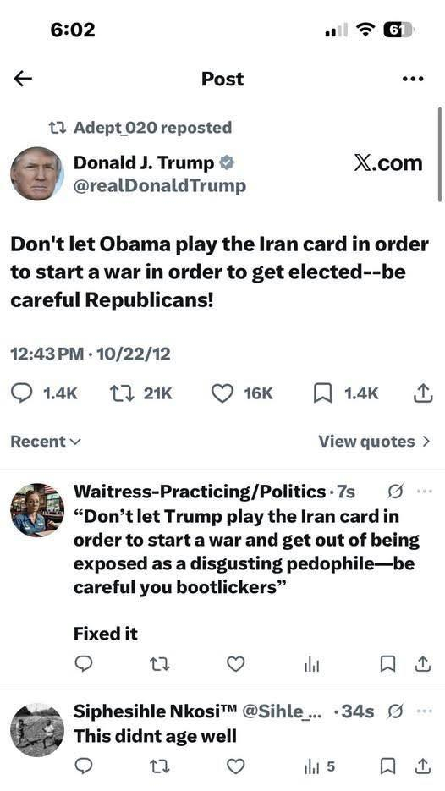Open View quotes
445x791 pixels.
click(375, 442)
